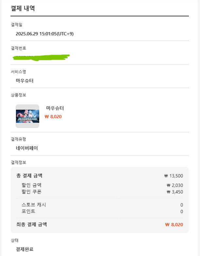Click the 최종 결제 금액 label

pos(32,225)
